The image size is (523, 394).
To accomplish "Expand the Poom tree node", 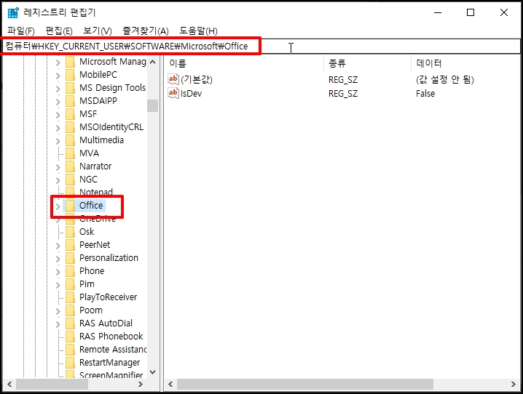I will [58, 310].
